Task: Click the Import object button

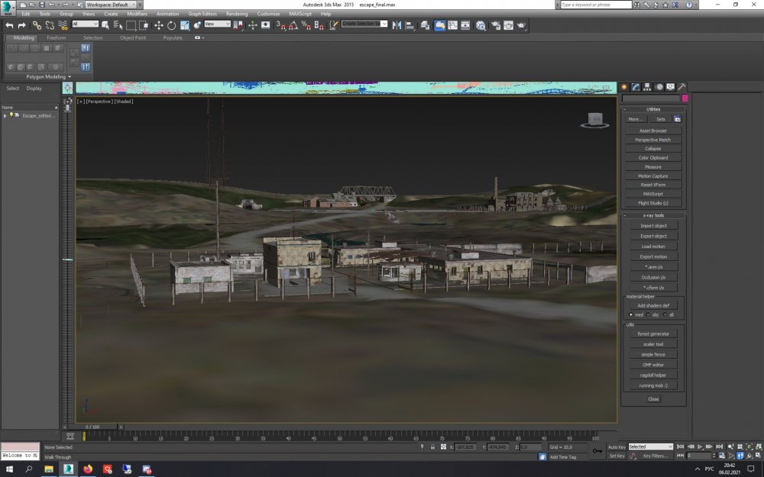Action: coord(653,226)
